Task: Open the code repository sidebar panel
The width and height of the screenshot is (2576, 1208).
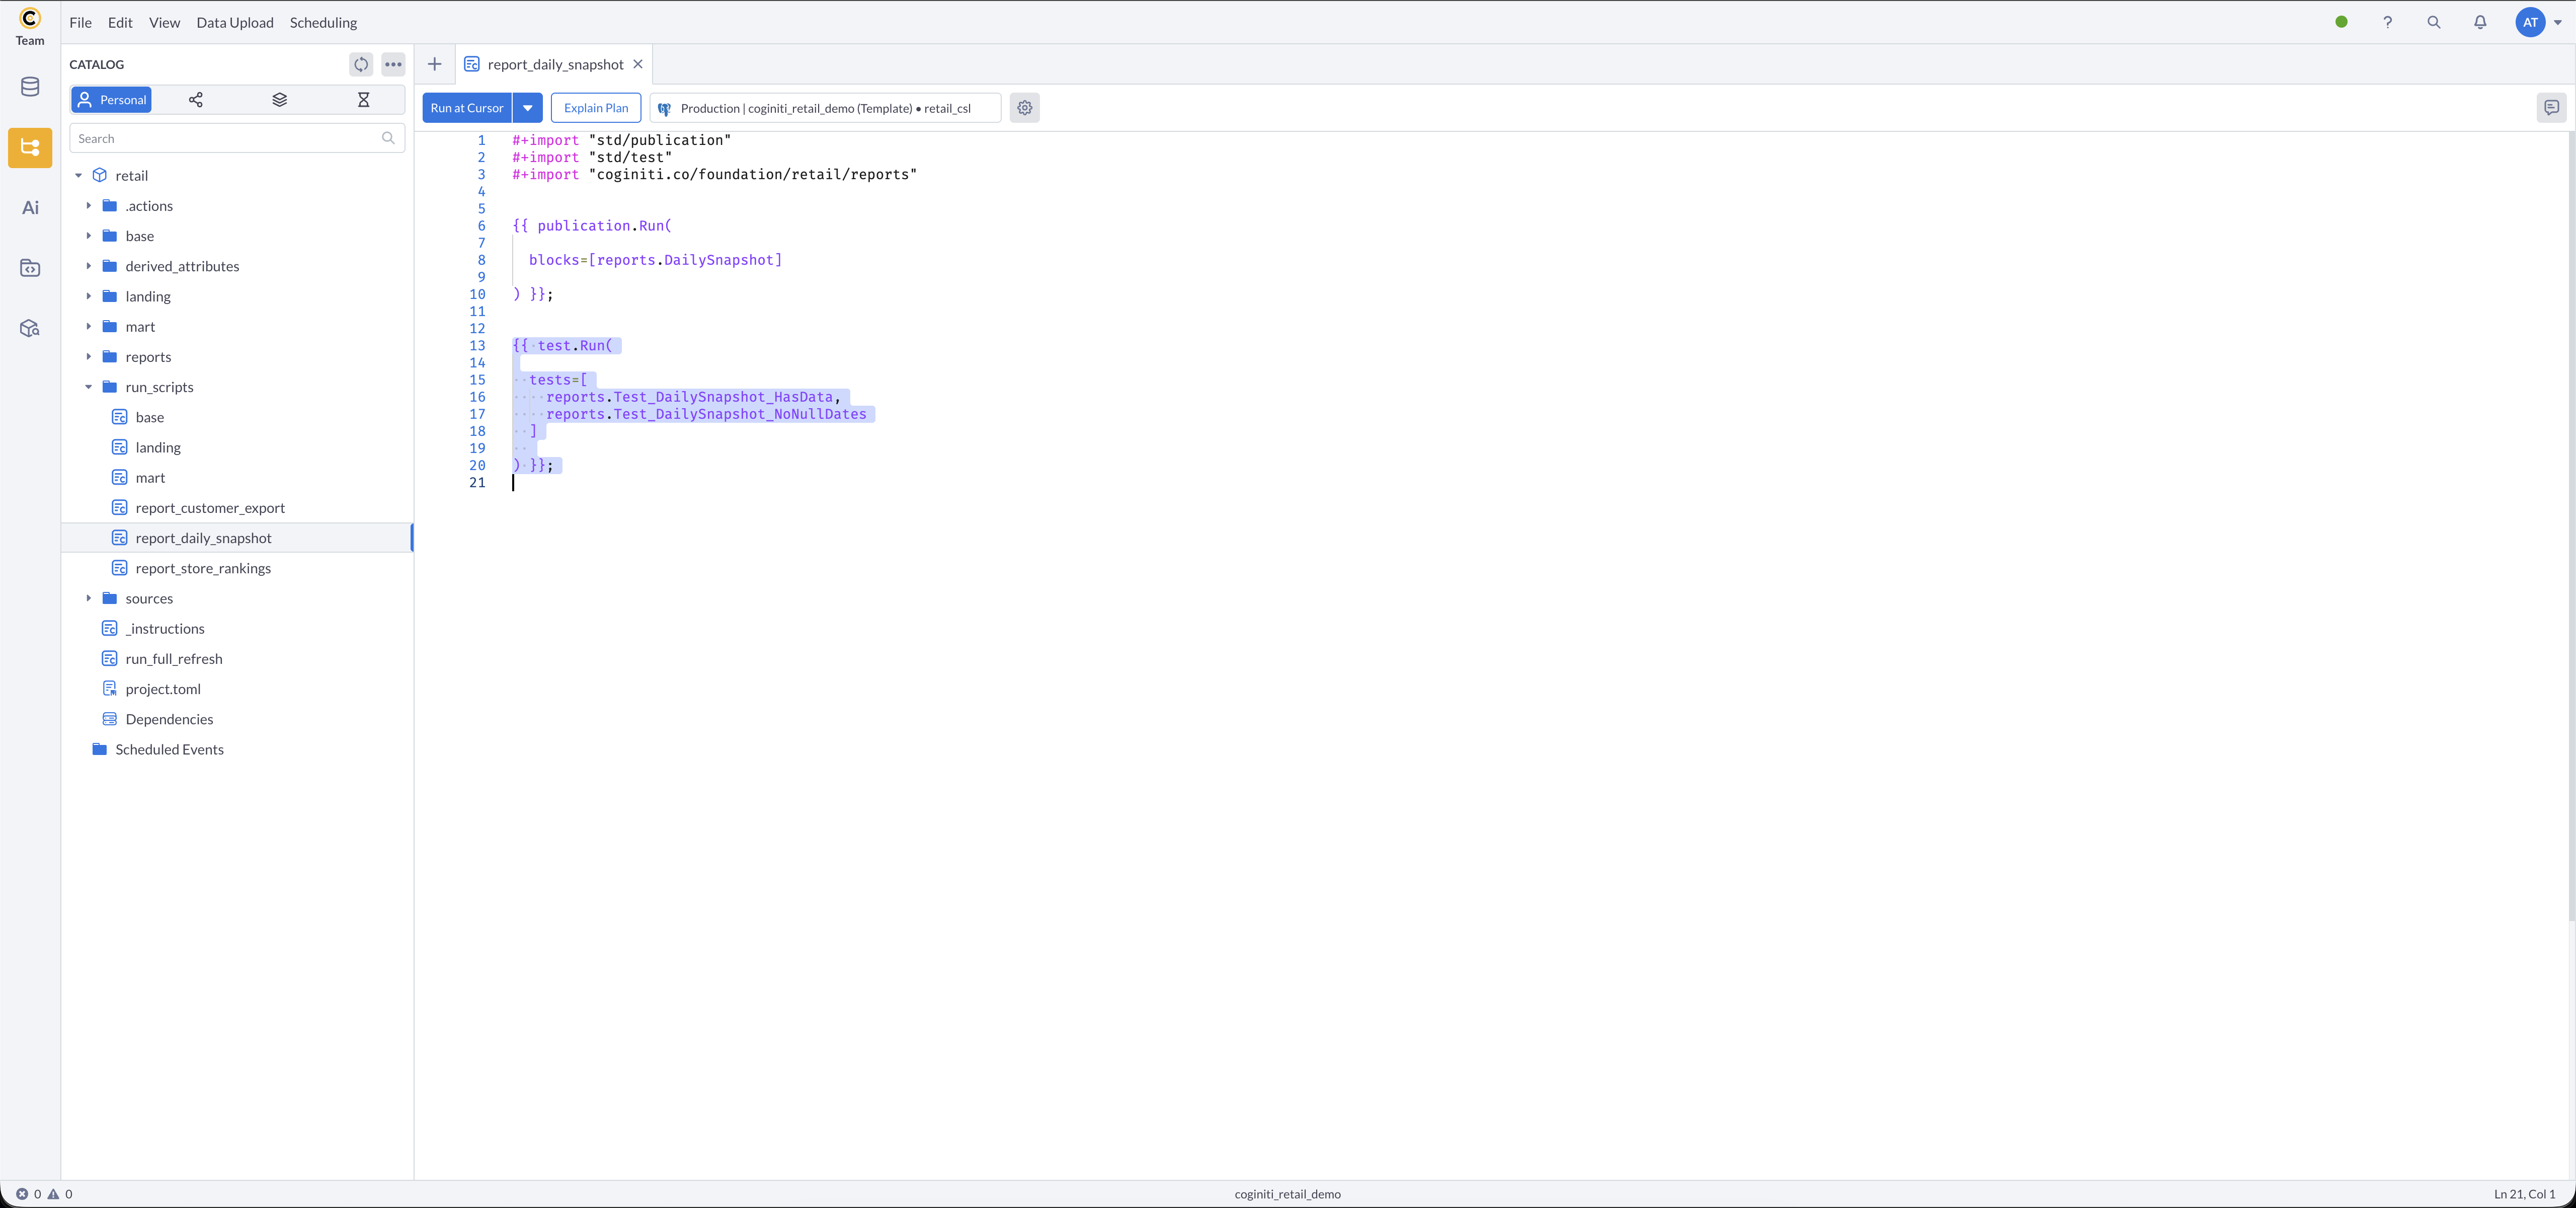Action: [29, 267]
